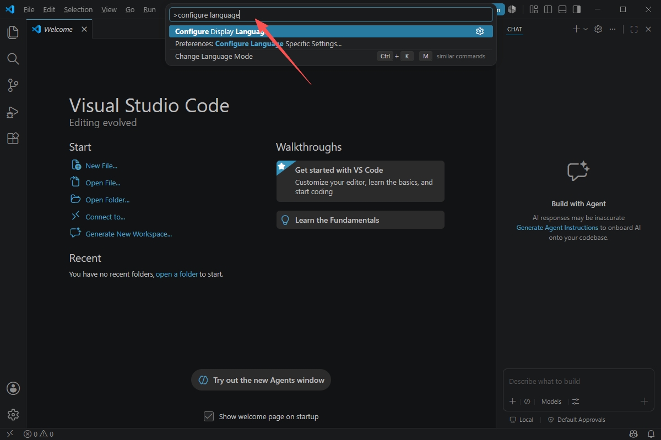This screenshot has width=661, height=440.
Task: Open the Selection menu
Action: click(78, 9)
